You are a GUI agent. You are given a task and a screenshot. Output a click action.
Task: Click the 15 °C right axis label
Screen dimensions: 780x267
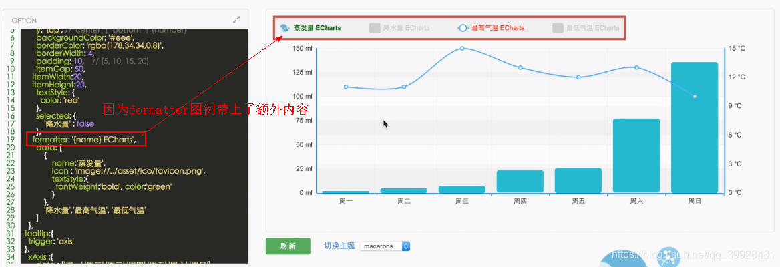(737, 48)
